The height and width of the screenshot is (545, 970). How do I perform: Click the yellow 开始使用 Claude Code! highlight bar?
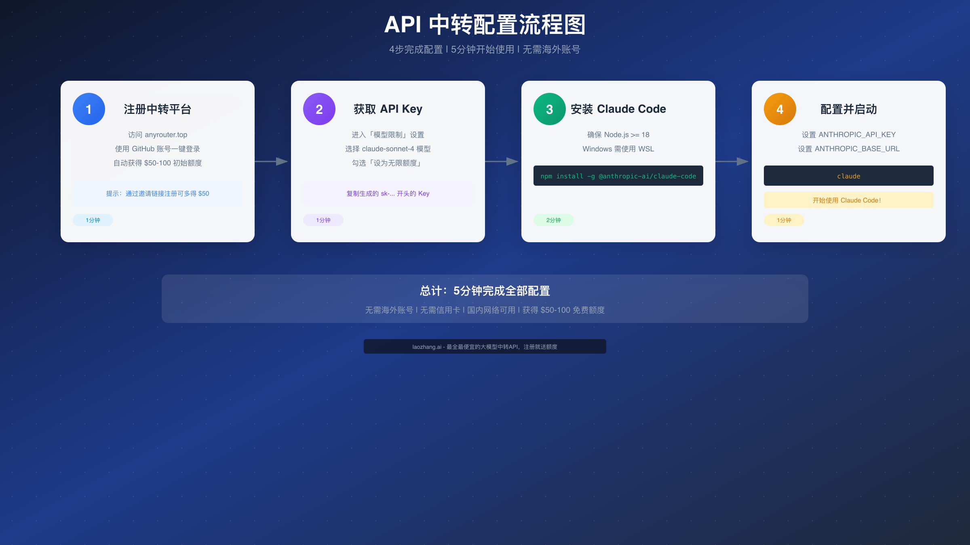click(848, 200)
